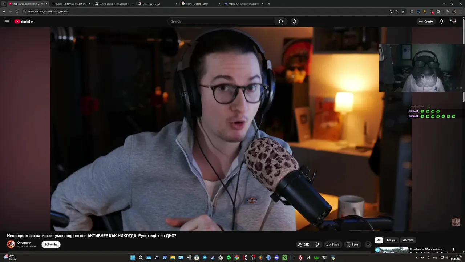Image resolution: width=465 pixels, height=262 pixels.
Task: Open the taskbar clock and date
Action: coord(456,258)
